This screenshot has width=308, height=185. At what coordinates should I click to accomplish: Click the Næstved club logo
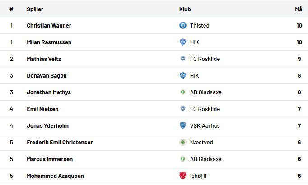click(183, 143)
